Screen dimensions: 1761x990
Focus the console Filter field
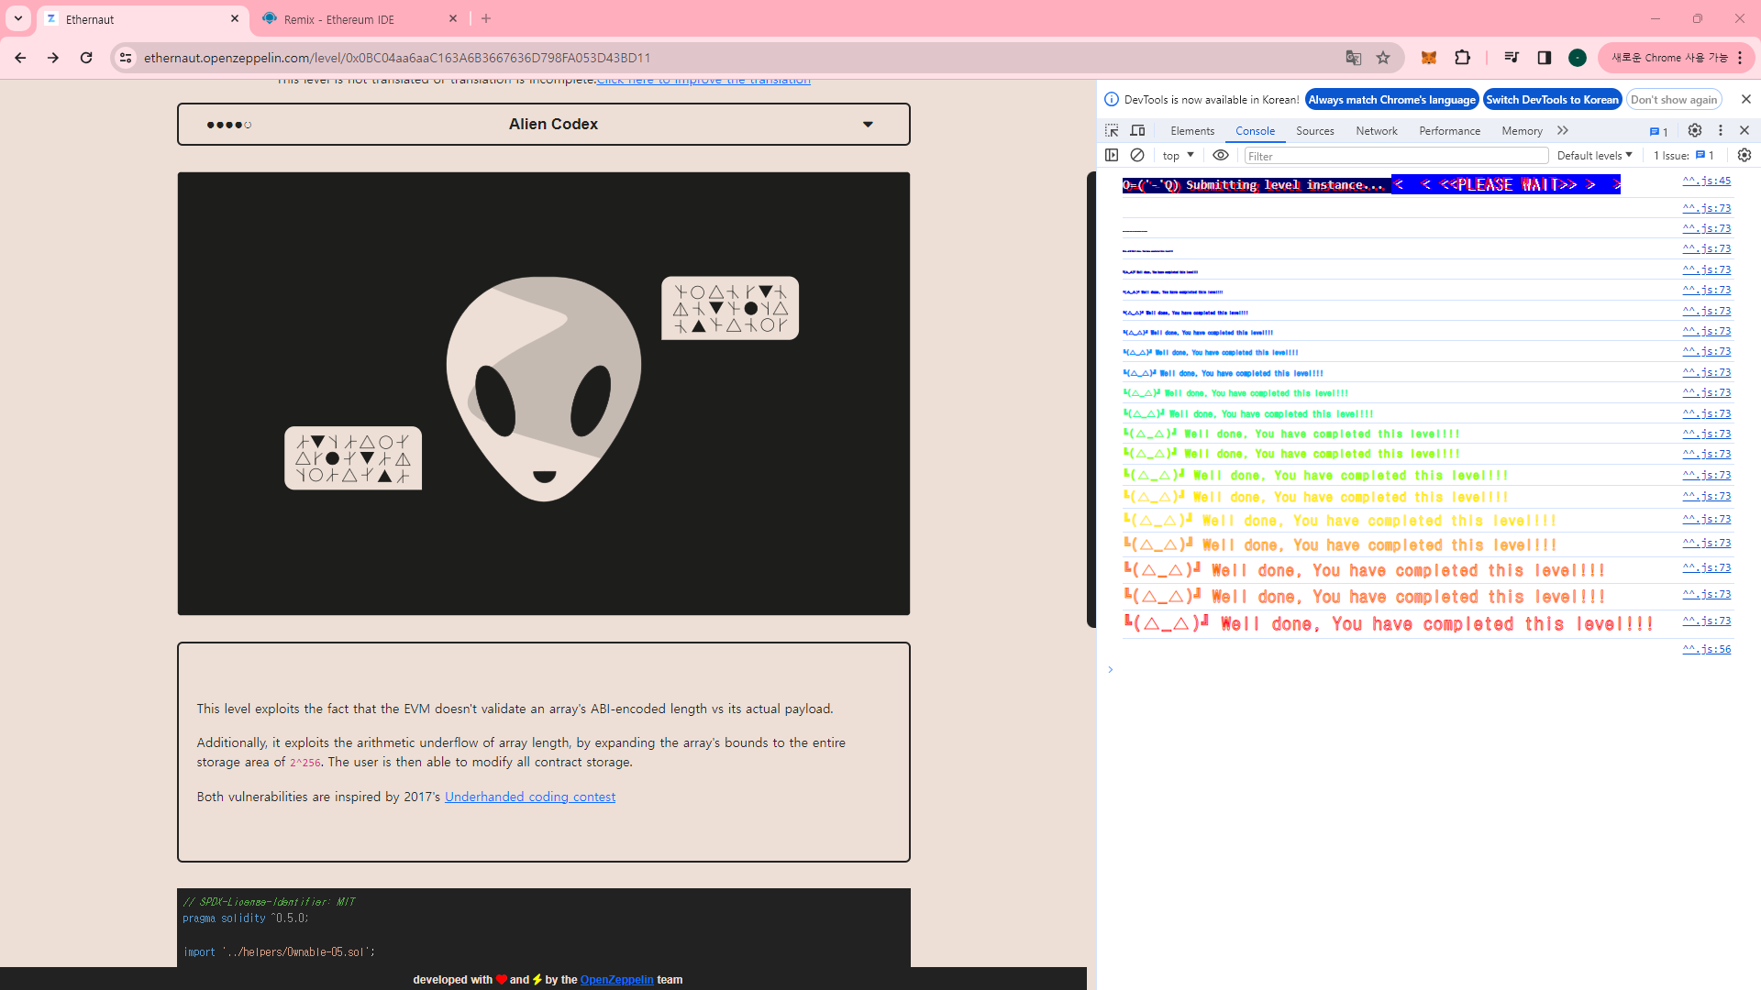coord(1396,156)
